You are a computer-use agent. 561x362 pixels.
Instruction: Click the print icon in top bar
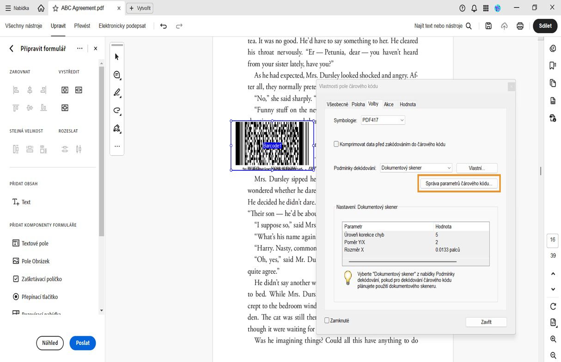pyautogui.click(x=520, y=26)
